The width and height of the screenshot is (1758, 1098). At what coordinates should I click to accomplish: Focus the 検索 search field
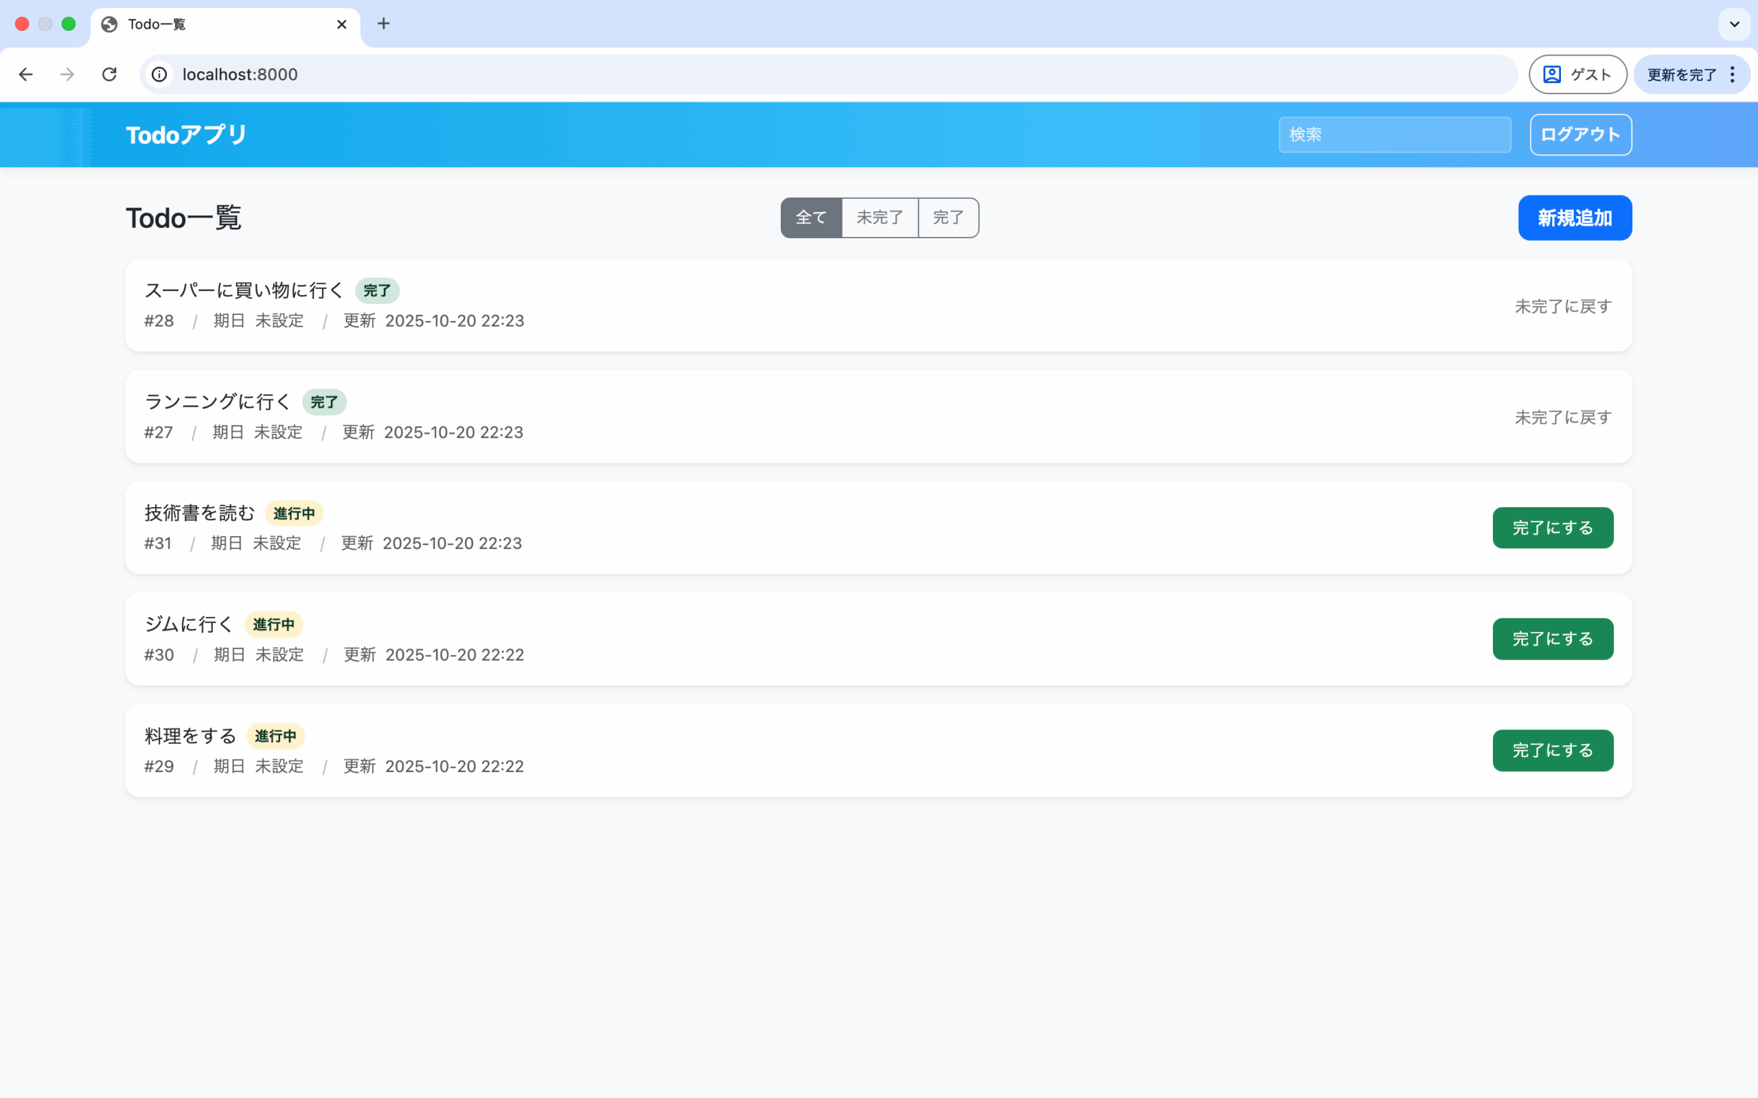(x=1394, y=135)
